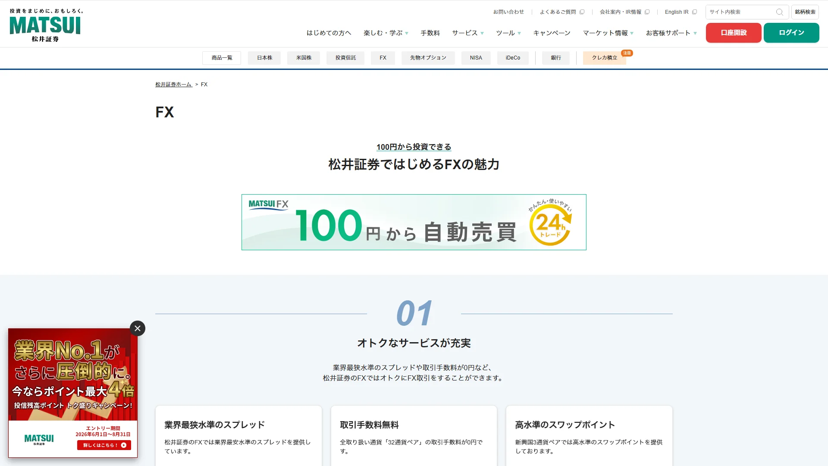The height and width of the screenshot is (466, 828).
Task: Select the 日本株 tab
Action: click(x=264, y=58)
